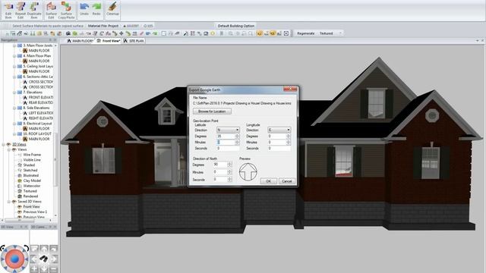
Task: Click the Default Building Option label
Action: coord(236,26)
